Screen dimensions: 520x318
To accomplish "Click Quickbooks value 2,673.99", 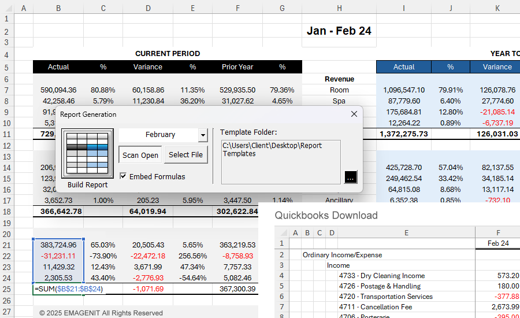I will [505, 306].
